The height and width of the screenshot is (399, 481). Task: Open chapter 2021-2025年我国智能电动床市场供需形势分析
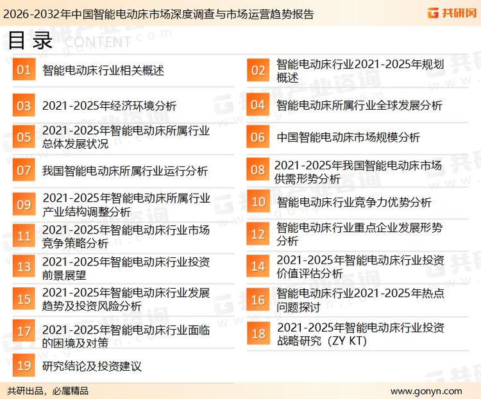click(x=358, y=172)
